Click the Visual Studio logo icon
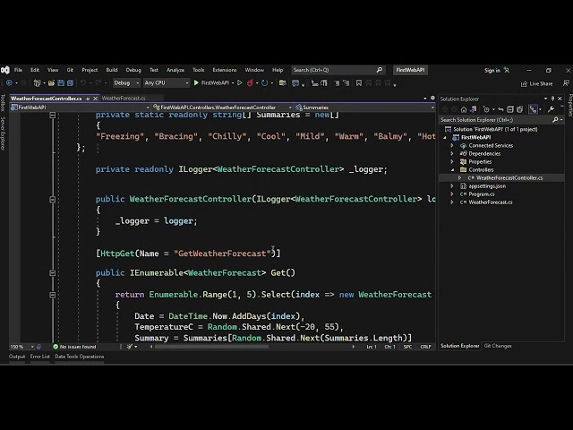This screenshot has height=430, width=573. (x=5, y=70)
